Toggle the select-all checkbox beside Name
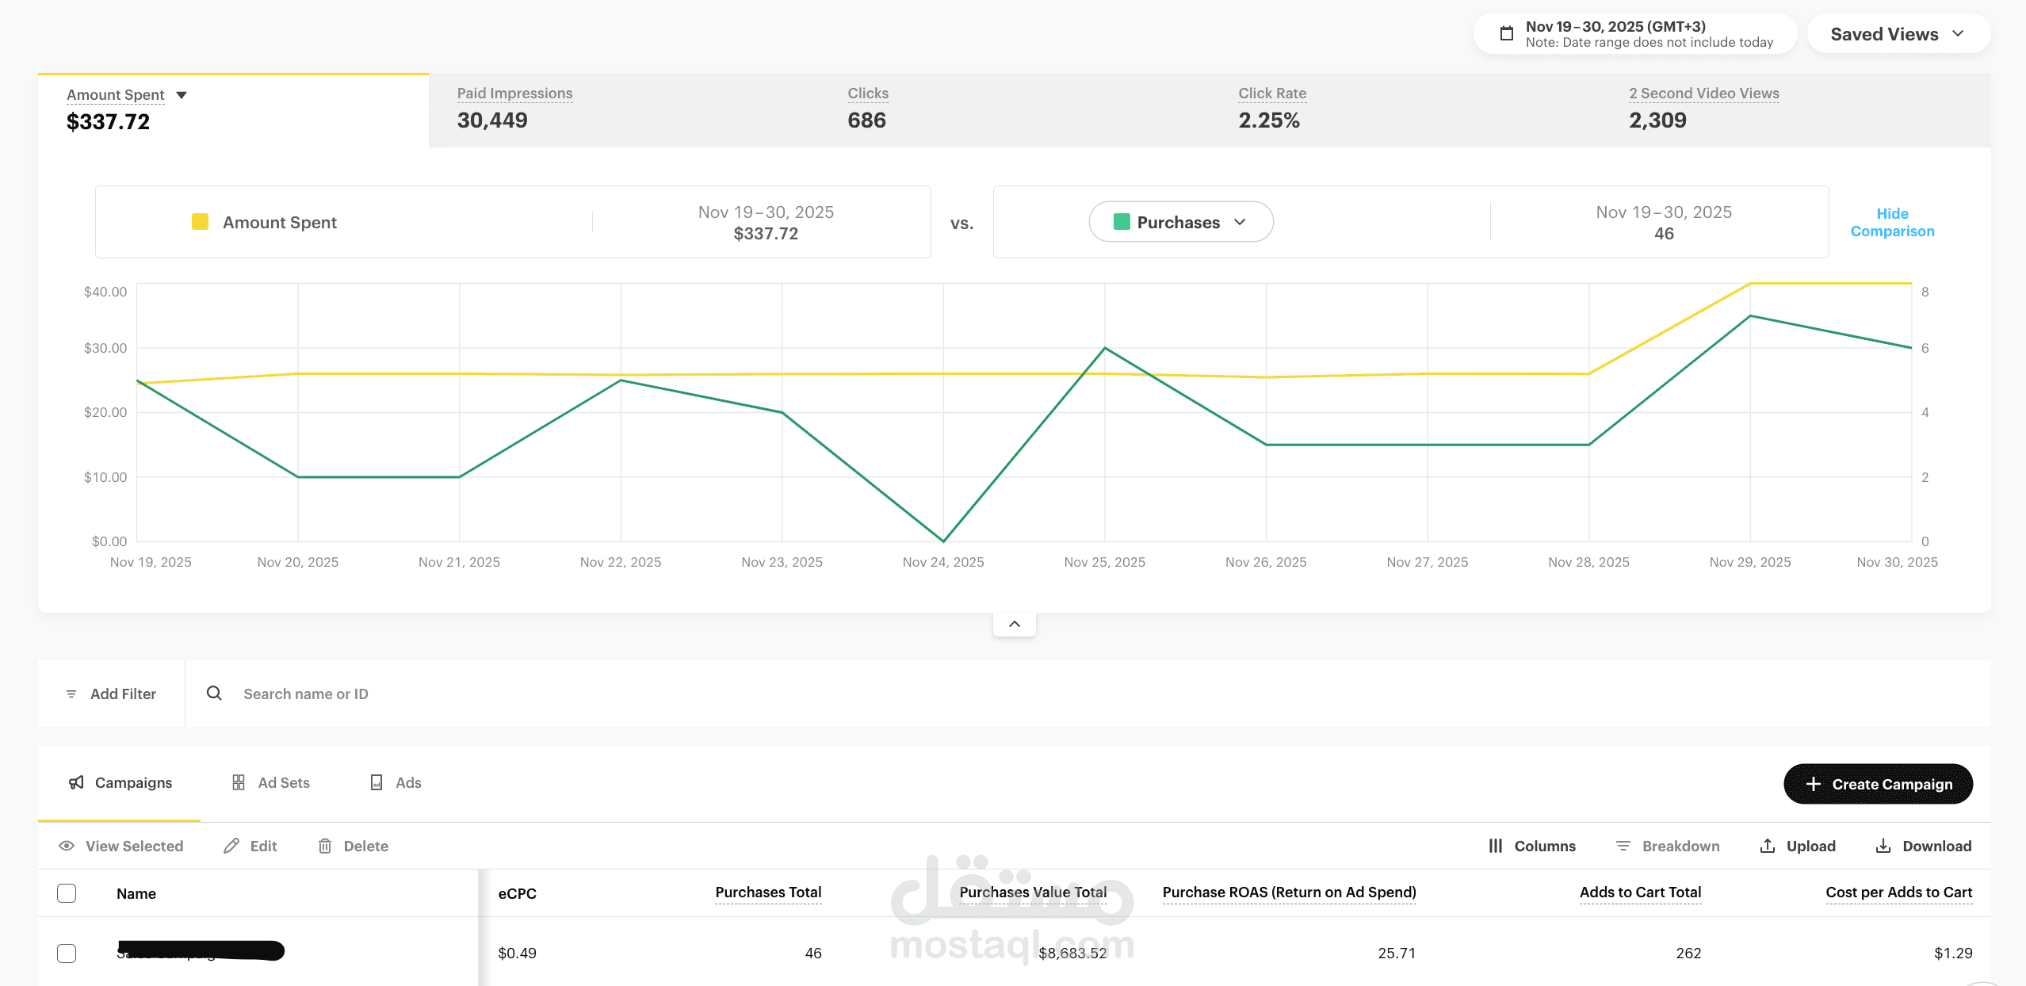 coord(67,893)
